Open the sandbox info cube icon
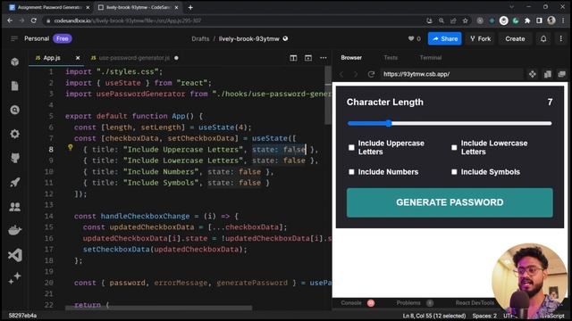 pyautogui.click(x=15, y=62)
